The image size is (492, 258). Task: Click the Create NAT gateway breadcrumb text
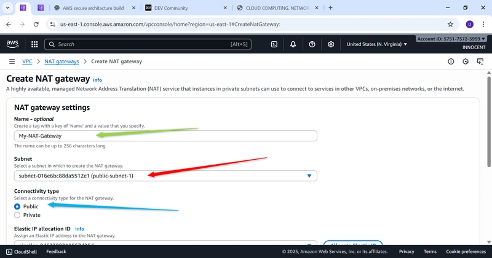coord(116,61)
